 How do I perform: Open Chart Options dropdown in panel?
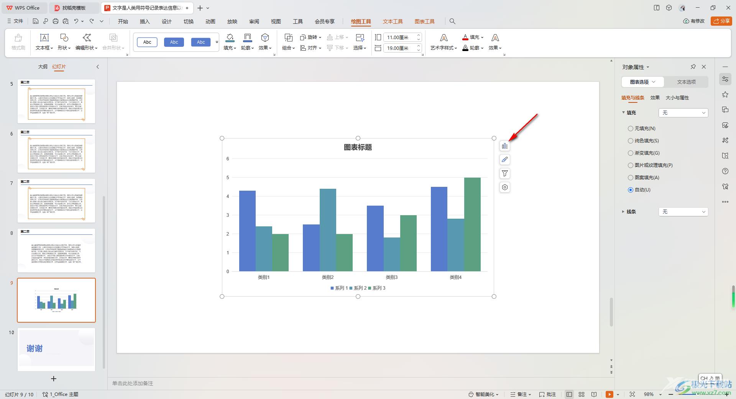[643, 82]
